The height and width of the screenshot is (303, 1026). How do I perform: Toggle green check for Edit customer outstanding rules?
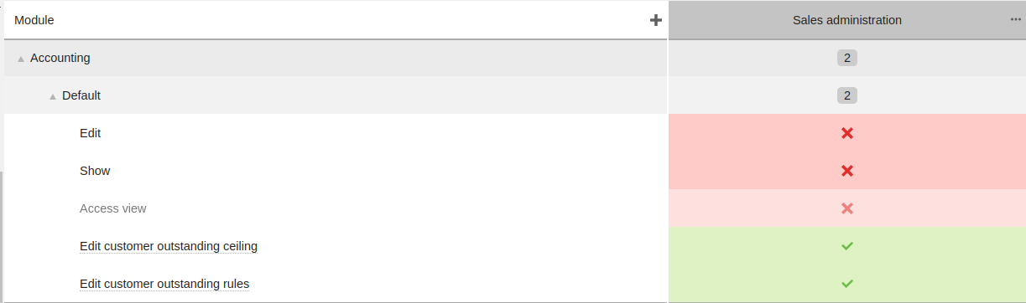[847, 284]
